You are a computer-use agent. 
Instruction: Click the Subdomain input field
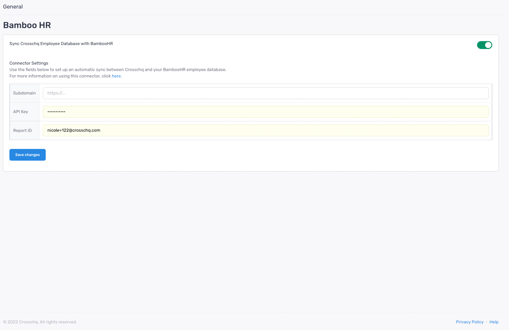[266, 93]
